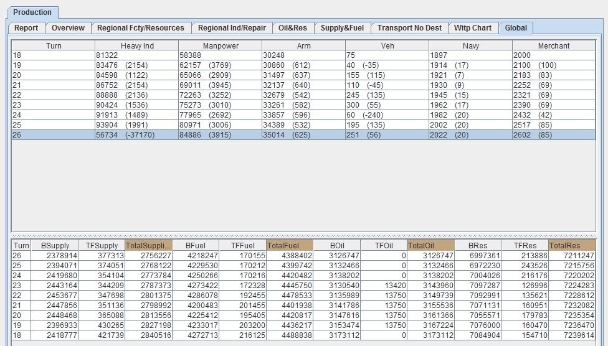Click the BSupply column header
608x346 pixels.
[55, 245]
